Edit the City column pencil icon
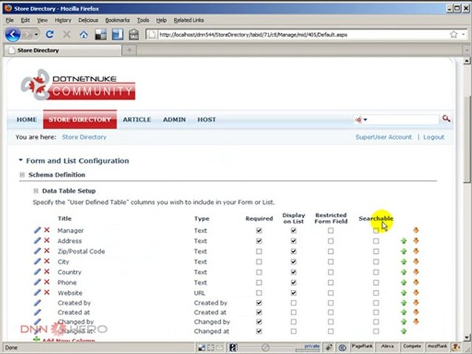This screenshot has height=354, width=472. coord(37,261)
